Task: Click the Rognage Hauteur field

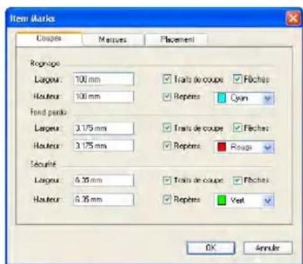Action: pyautogui.click(x=104, y=96)
